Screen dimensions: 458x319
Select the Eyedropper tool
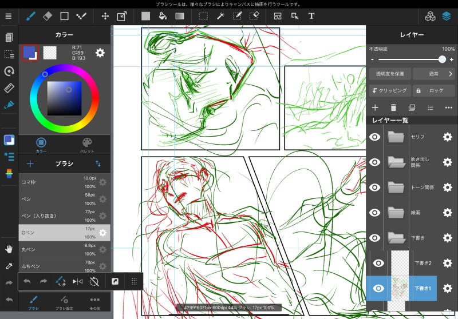pyautogui.click(x=9, y=266)
